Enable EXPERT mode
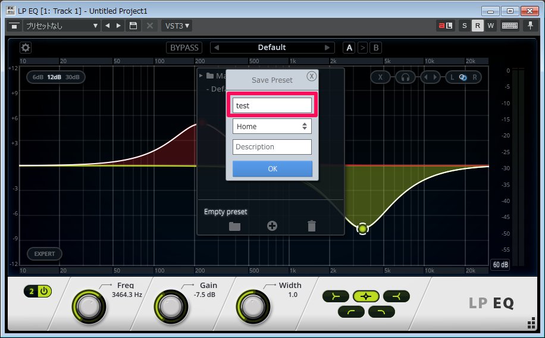This screenshot has height=338, width=545. tap(45, 253)
